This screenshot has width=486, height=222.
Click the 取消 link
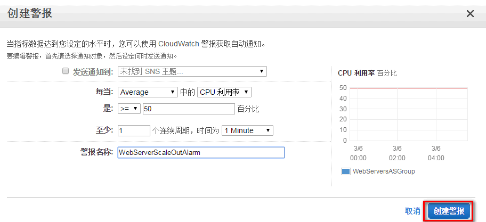tap(412, 211)
